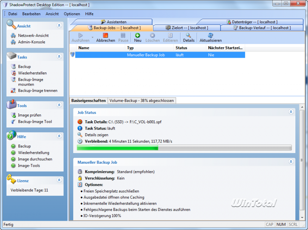Click 'Verbleibende Tage: 11' text

point(29,190)
